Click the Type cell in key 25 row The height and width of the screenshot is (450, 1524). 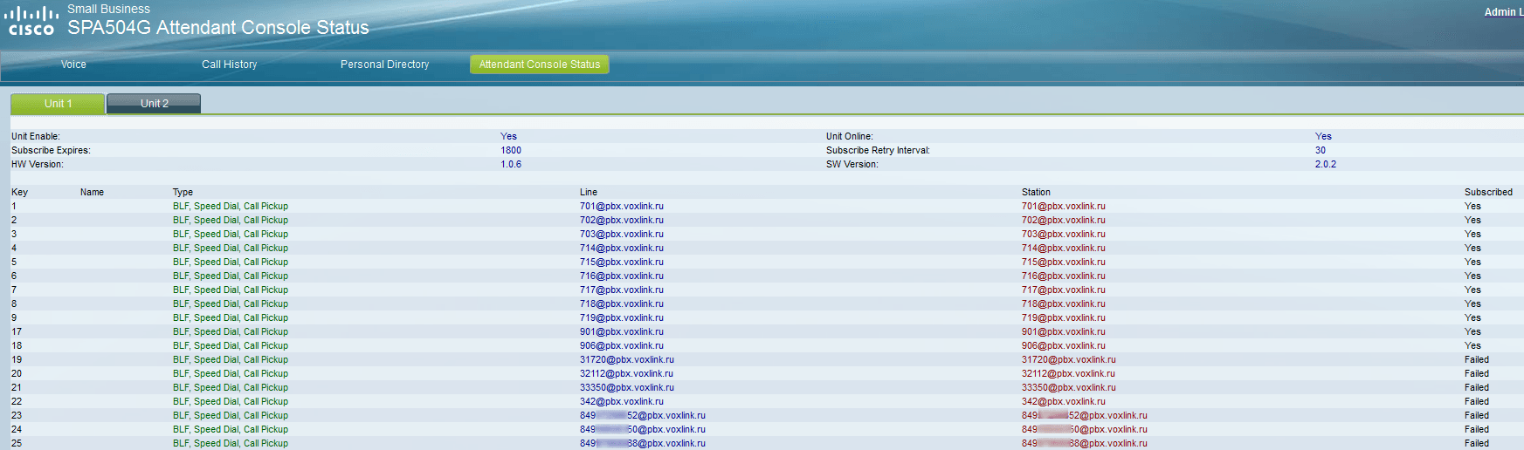[x=231, y=443]
